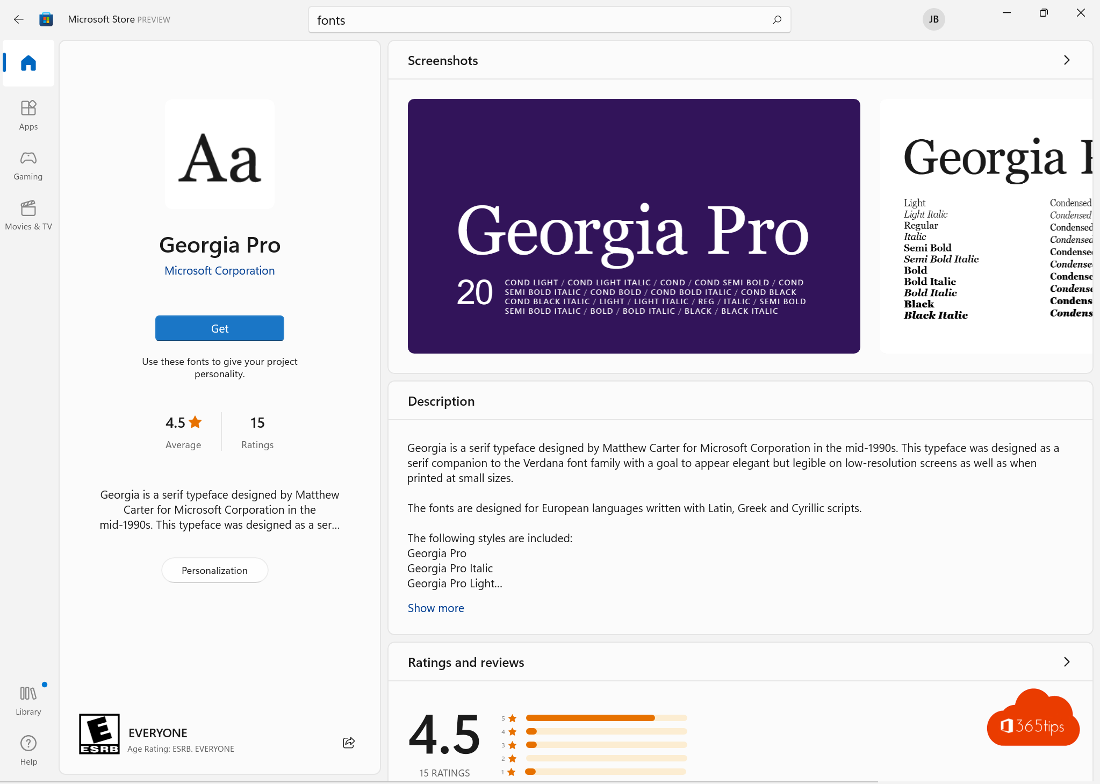Viewport: 1100px width, 784px height.
Task: Click the Get button to install Georgia Pro
Action: 219,328
